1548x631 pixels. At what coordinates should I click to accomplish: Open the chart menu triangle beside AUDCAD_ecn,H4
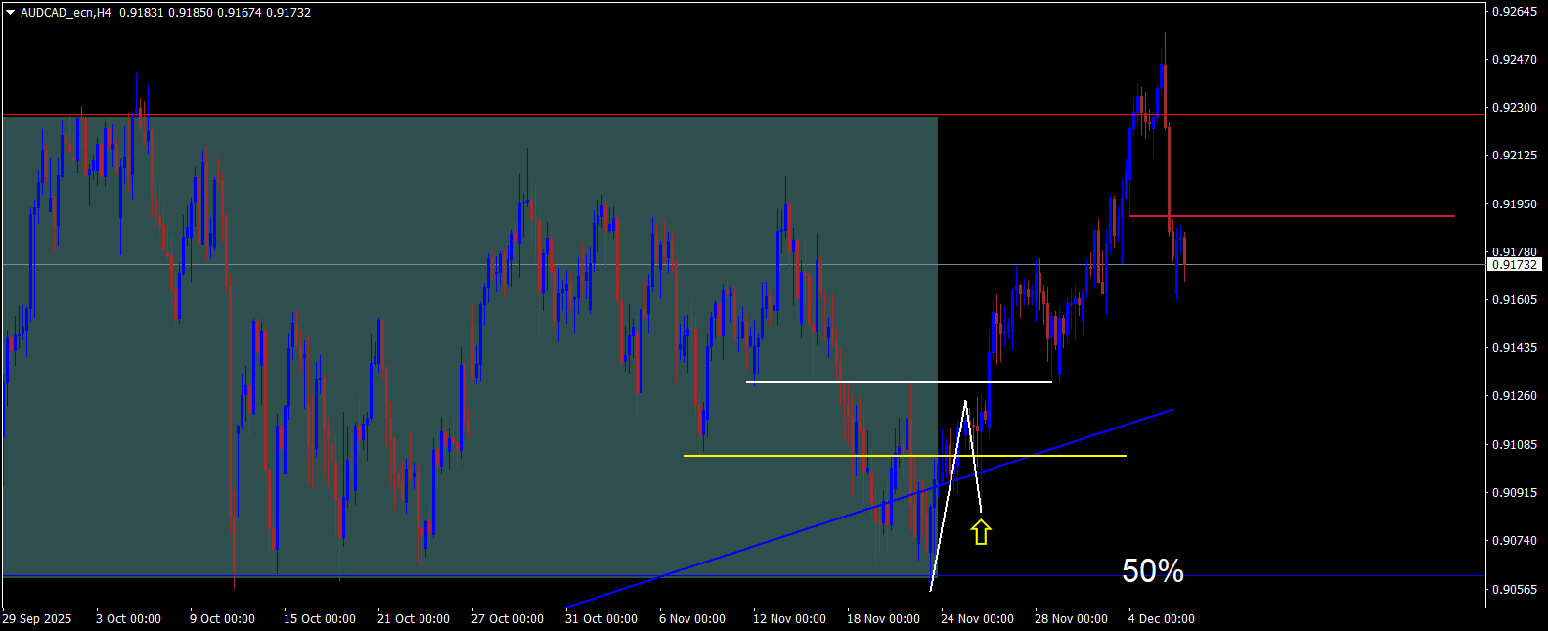[10, 13]
